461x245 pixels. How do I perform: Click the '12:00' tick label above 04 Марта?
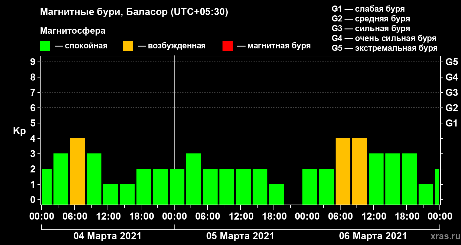coord(108,216)
